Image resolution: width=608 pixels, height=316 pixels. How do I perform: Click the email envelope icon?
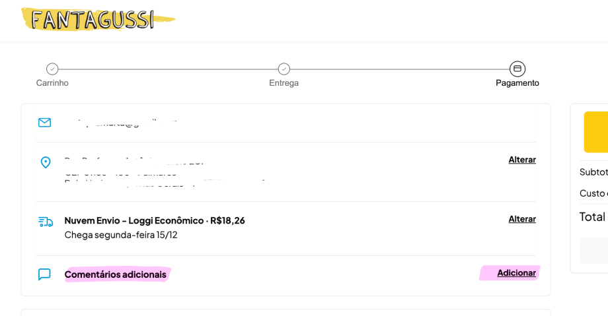45,123
